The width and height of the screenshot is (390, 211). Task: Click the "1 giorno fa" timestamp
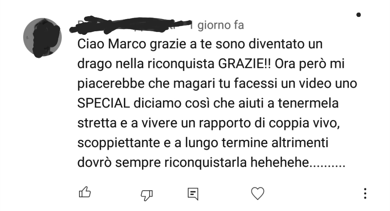click(216, 25)
